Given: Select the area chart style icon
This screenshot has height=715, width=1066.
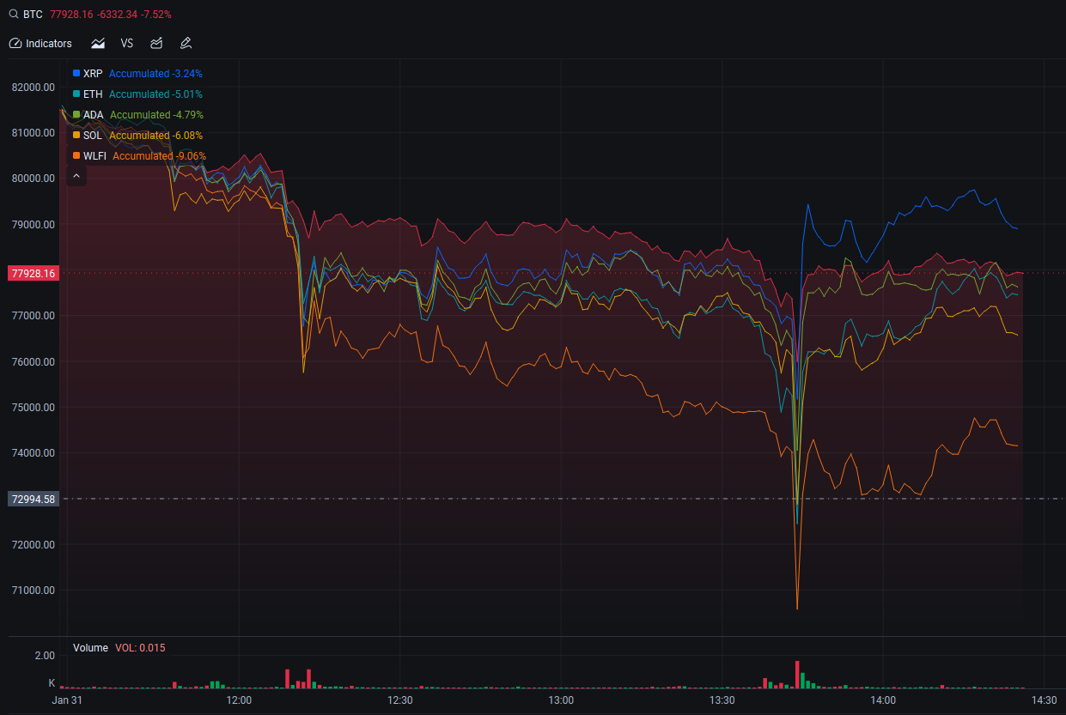Looking at the screenshot, I should (97, 43).
